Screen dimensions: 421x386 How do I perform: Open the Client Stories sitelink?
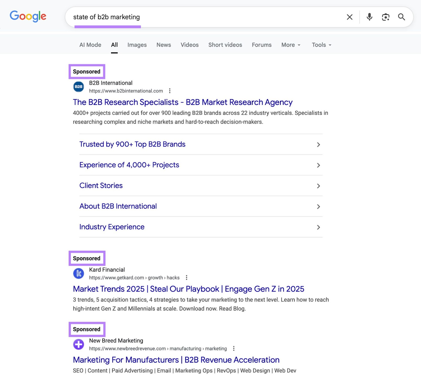point(101,186)
